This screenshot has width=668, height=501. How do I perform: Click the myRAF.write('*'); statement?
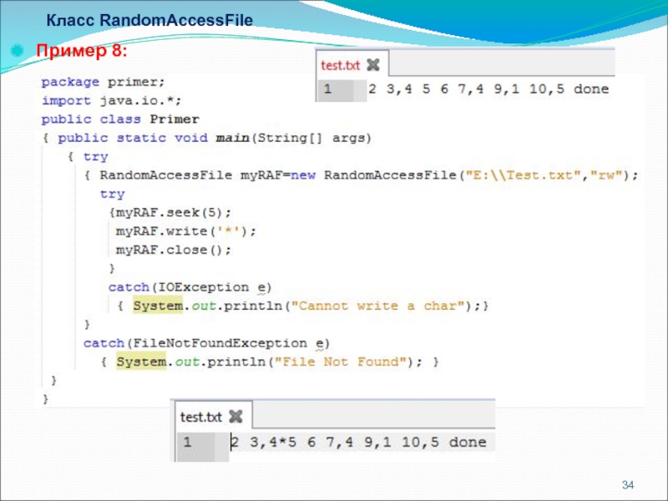(185, 231)
